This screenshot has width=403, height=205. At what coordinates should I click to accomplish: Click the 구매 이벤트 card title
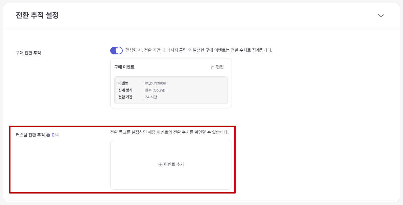click(x=124, y=67)
